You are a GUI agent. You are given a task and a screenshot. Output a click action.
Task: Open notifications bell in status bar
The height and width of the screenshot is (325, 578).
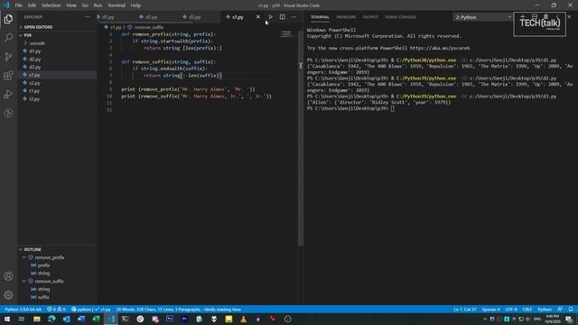click(570, 309)
